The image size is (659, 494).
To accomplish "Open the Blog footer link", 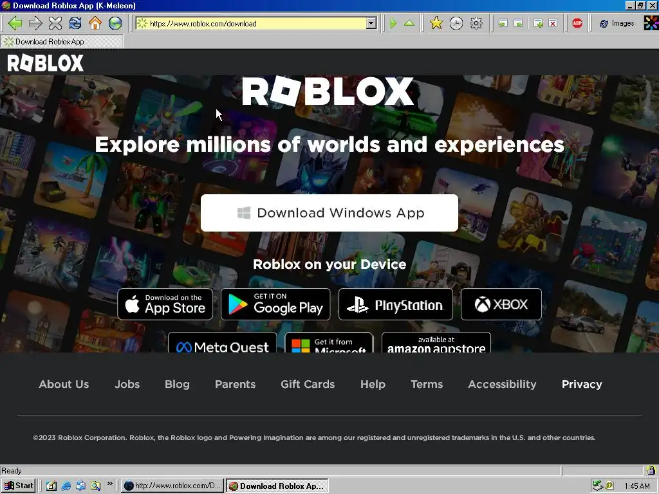I will [x=178, y=384].
